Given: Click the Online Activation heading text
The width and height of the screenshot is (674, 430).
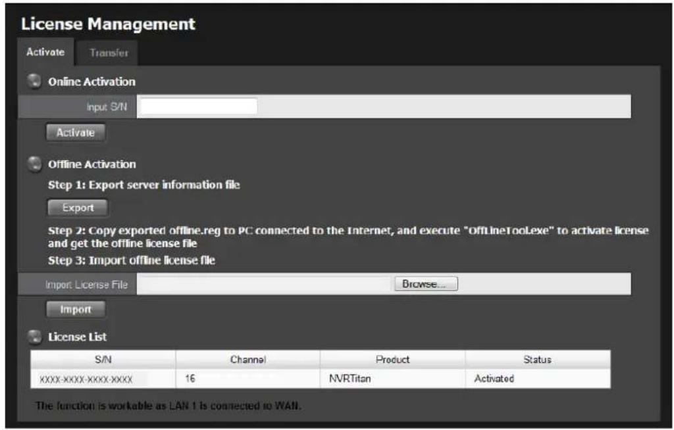Looking at the screenshot, I should 91,82.
